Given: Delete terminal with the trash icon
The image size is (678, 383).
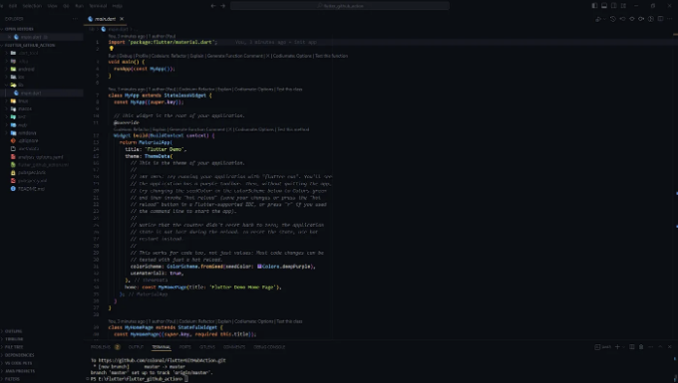Looking at the screenshot, I should pos(641,347).
